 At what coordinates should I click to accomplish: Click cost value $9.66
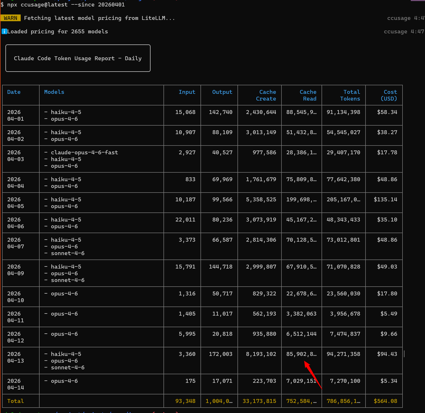[x=389, y=334]
